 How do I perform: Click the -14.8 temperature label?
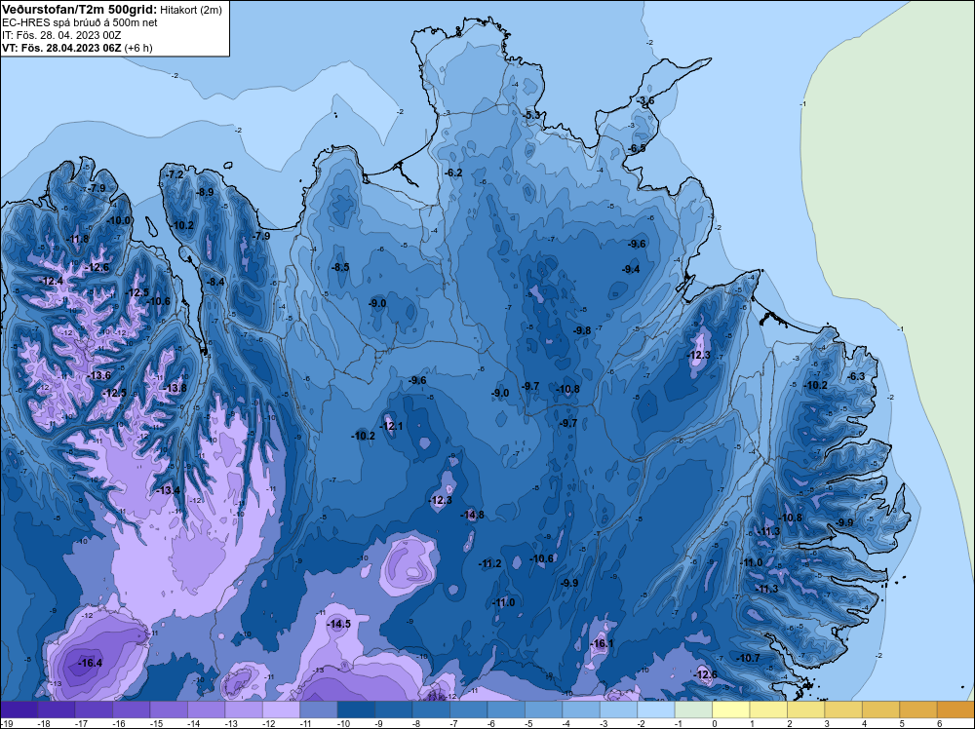click(x=472, y=515)
